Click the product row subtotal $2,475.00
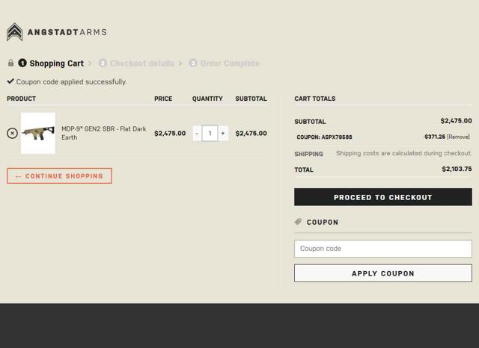This screenshot has width=479, height=348. coord(251,133)
